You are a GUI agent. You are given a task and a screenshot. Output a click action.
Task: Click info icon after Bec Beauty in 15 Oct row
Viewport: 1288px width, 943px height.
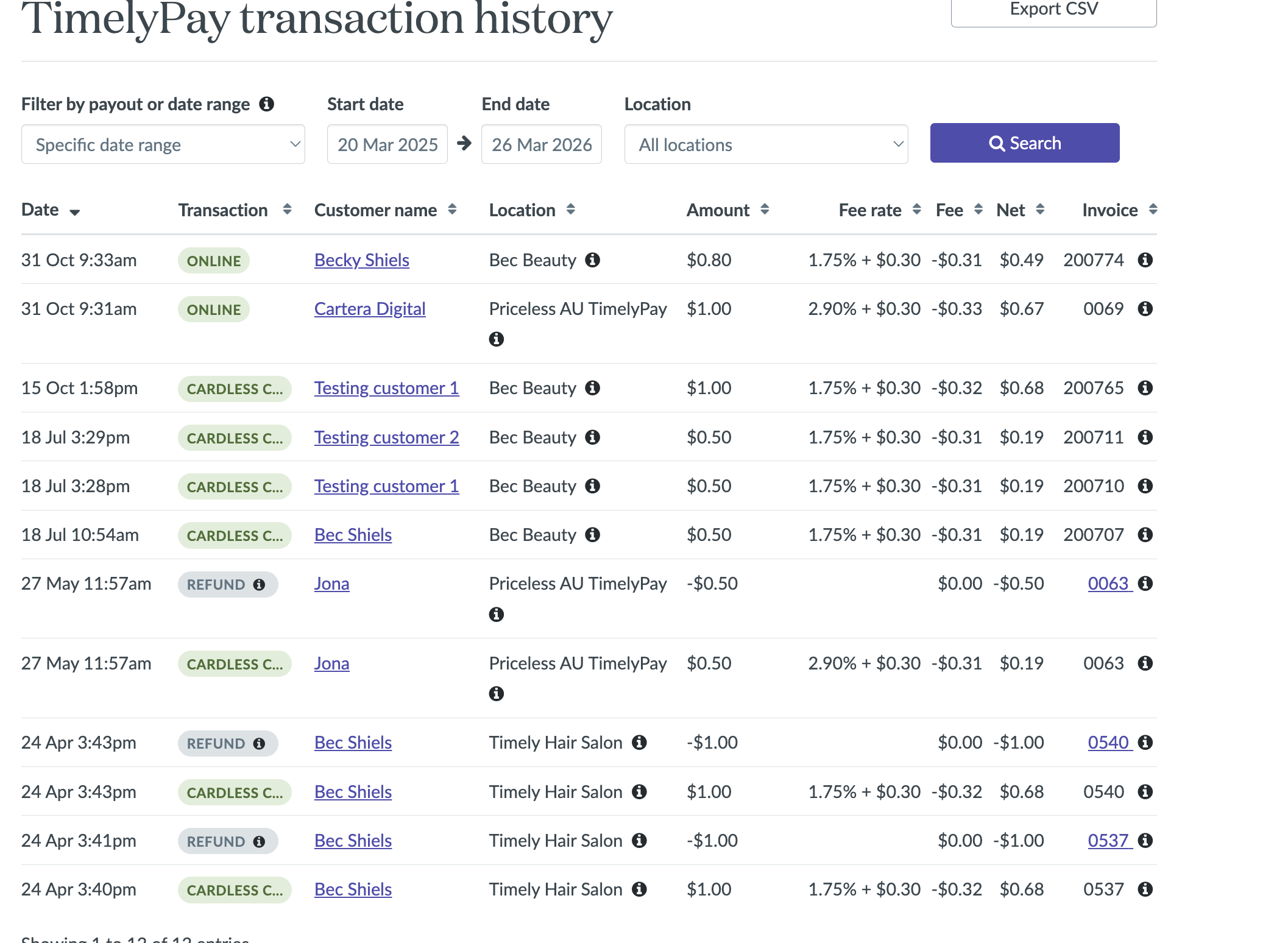click(x=592, y=388)
